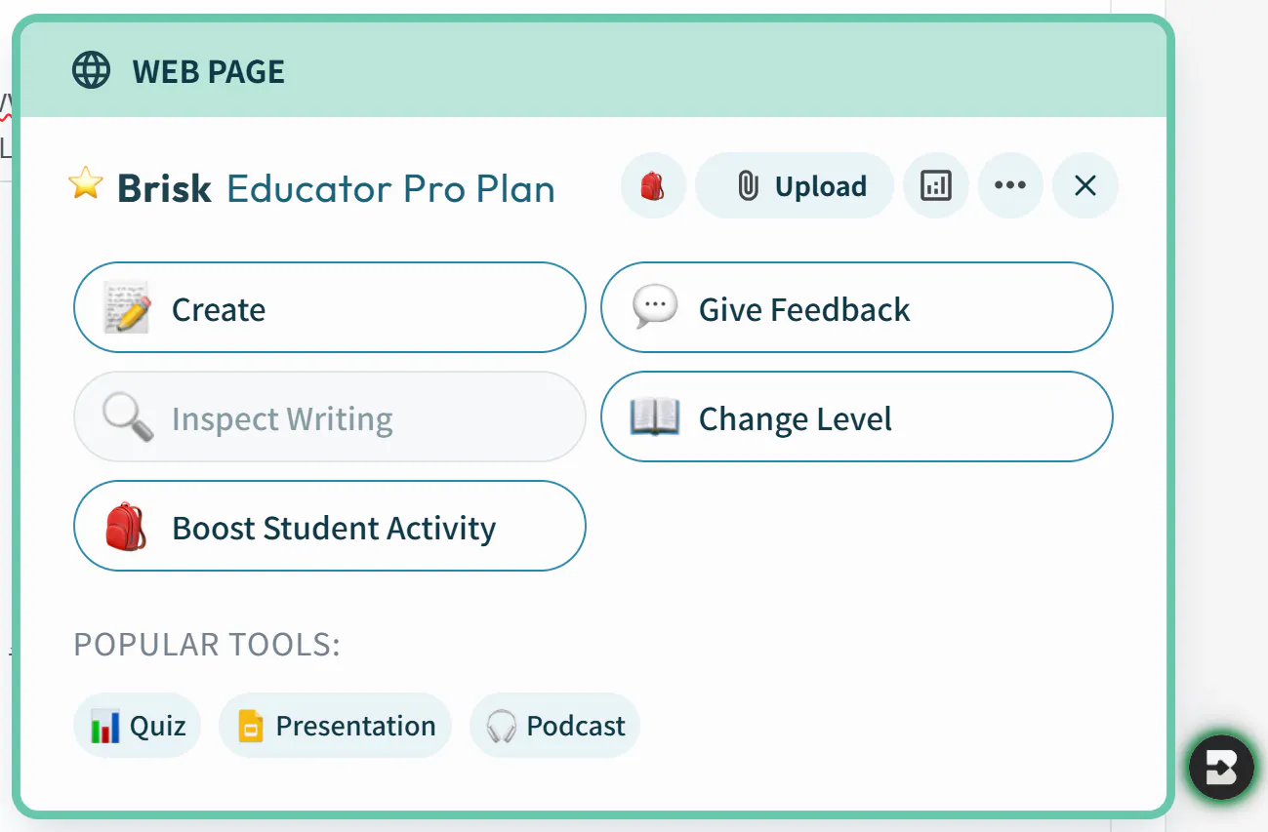Click the star icon beside Brisk
The width and height of the screenshot is (1268, 832).
pyautogui.click(x=86, y=183)
